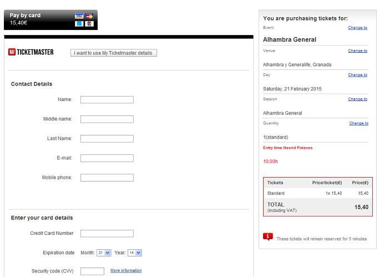
Task: Click '1(standard)' quantity text
Action: coord(276,137)
